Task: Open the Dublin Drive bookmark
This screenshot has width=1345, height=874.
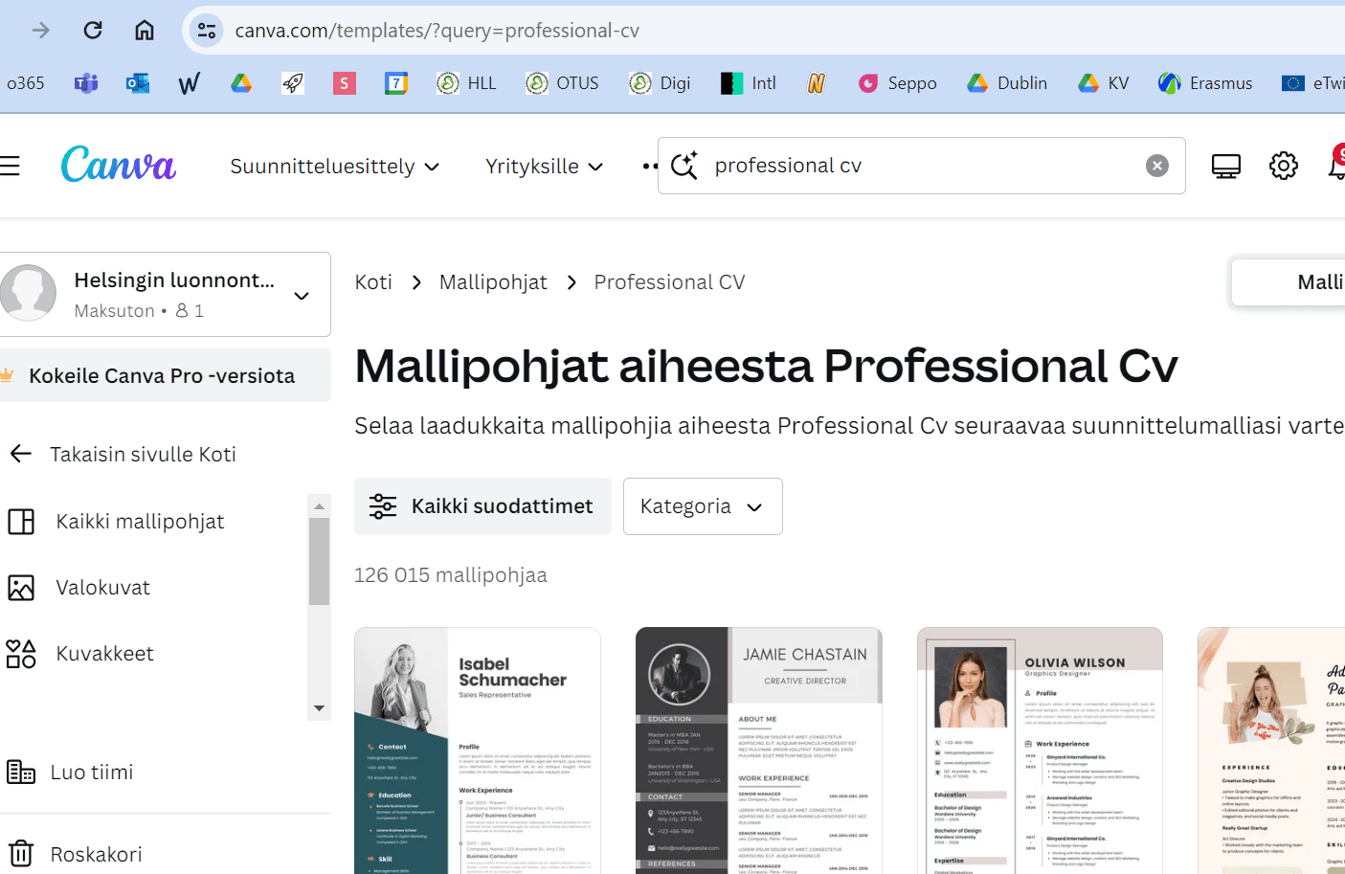Action: (1007, 83)
